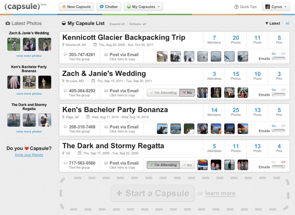Click the camera icon beside Latest Photos
The width and height of the screenshot is (295, 215).
[x=8, y=23]
